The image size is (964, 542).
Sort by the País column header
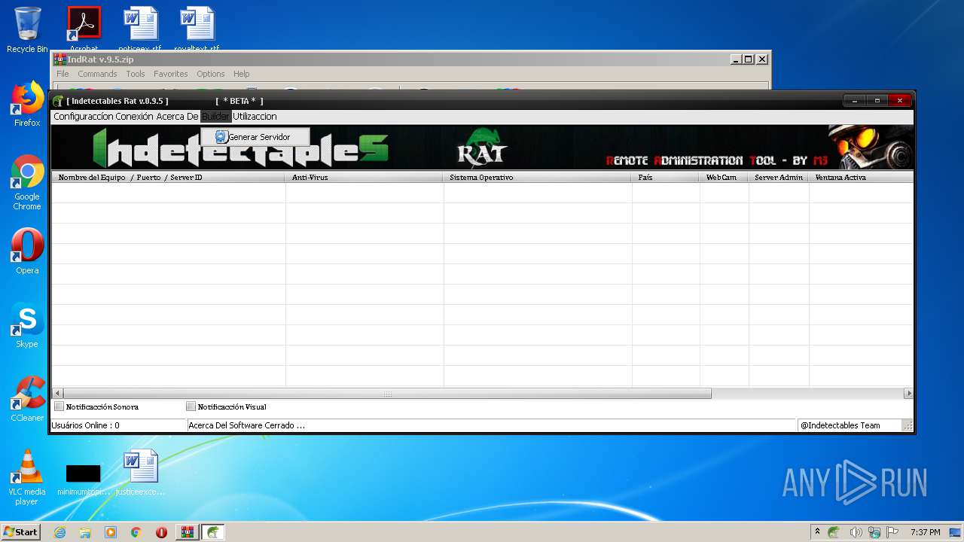coord(666,178)
